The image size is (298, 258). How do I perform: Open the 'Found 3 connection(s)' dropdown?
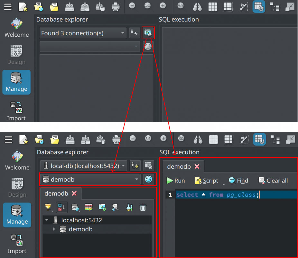(x=83, y=33)
